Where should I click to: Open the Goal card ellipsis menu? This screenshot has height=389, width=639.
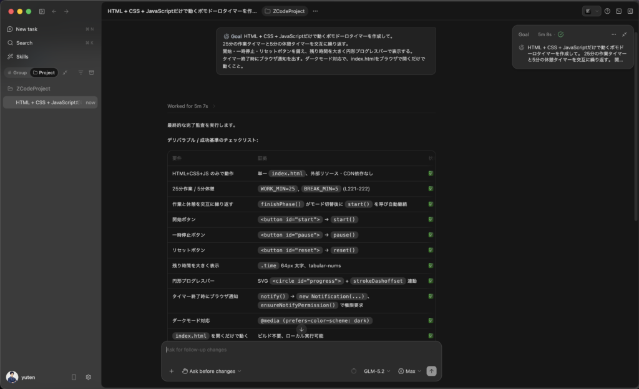tap(614, 35)
